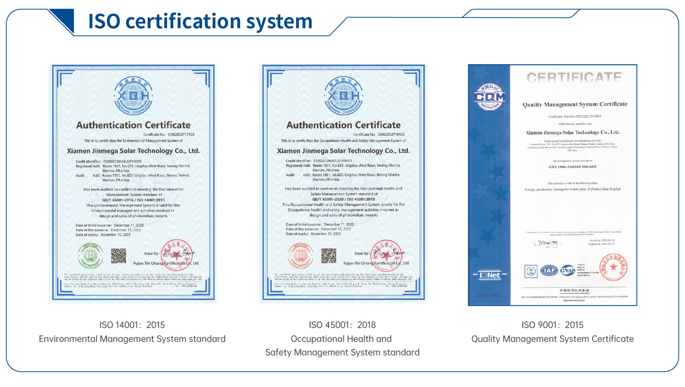Click the IQNet logo on the Quality certificate
Screen dimensions: 685x387
click(x=489, y=275)
